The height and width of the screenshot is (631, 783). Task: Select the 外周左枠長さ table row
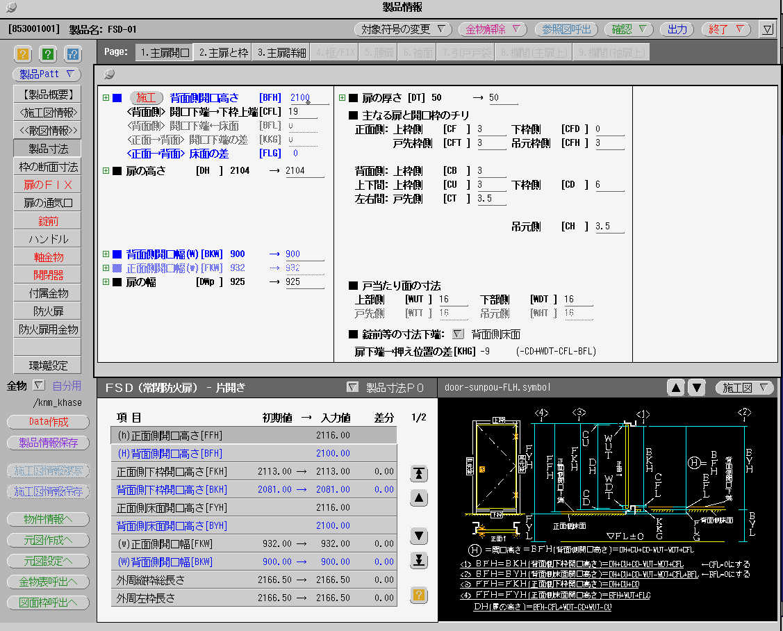tap(254, 598)
